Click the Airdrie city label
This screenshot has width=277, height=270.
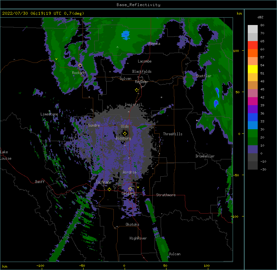[130, 172]
